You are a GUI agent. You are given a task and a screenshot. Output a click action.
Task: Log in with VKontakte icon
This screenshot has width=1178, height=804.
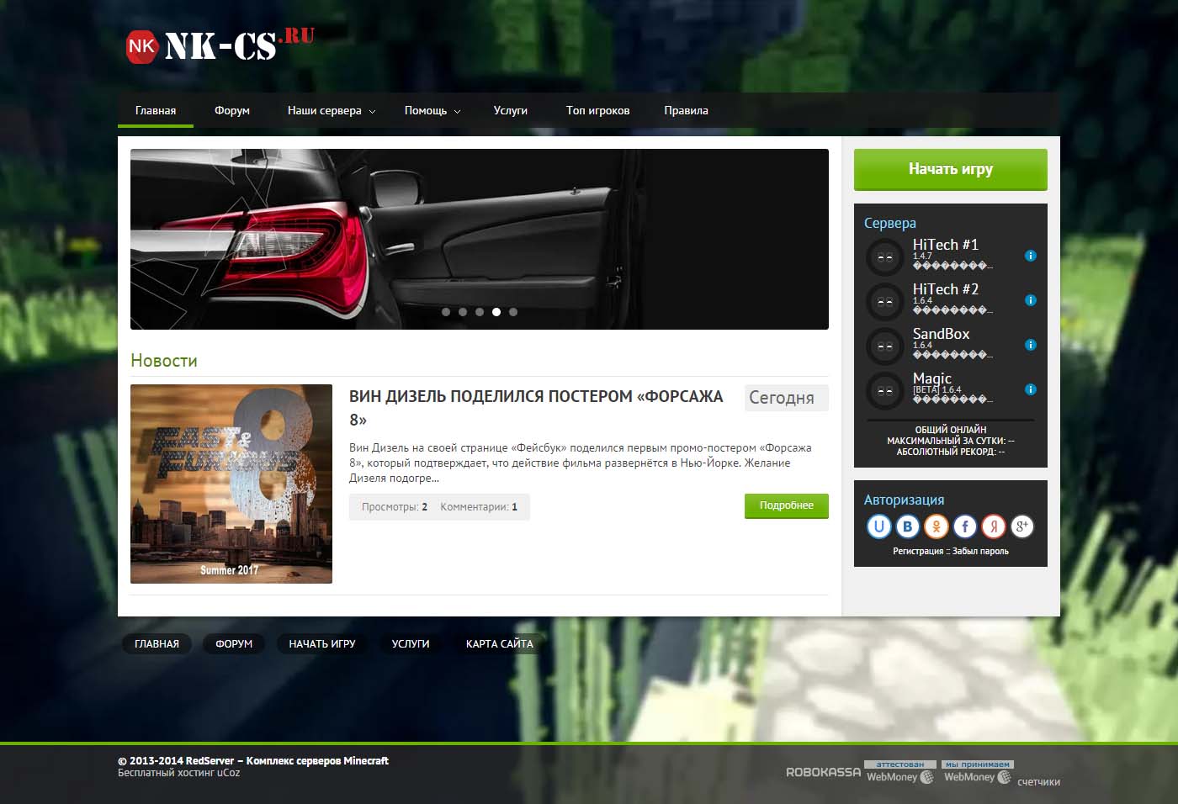[907, 526]
